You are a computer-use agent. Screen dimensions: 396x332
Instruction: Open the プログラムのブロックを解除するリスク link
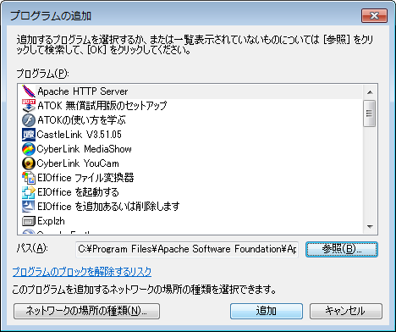[82, 272]
